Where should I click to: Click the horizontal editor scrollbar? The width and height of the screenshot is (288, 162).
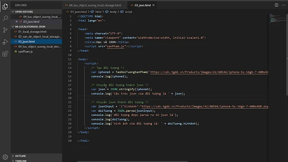(132, 162)
